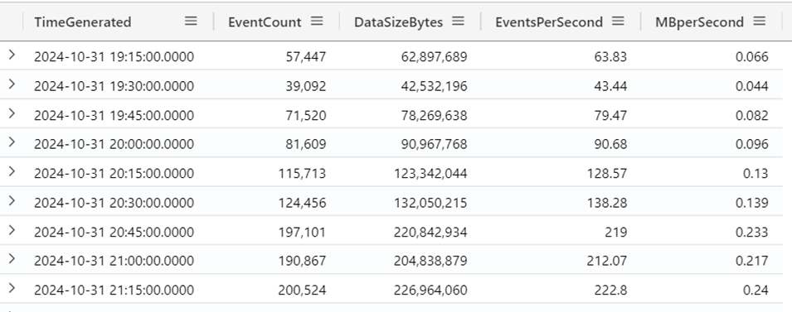The width and height of the screenshot is (792, 312).
Task: Expand the 20:00:00 row
Action: point(12,142)
